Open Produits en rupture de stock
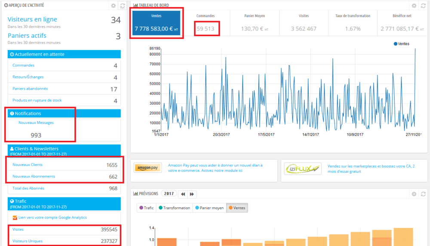 click(x=37, y=100)
